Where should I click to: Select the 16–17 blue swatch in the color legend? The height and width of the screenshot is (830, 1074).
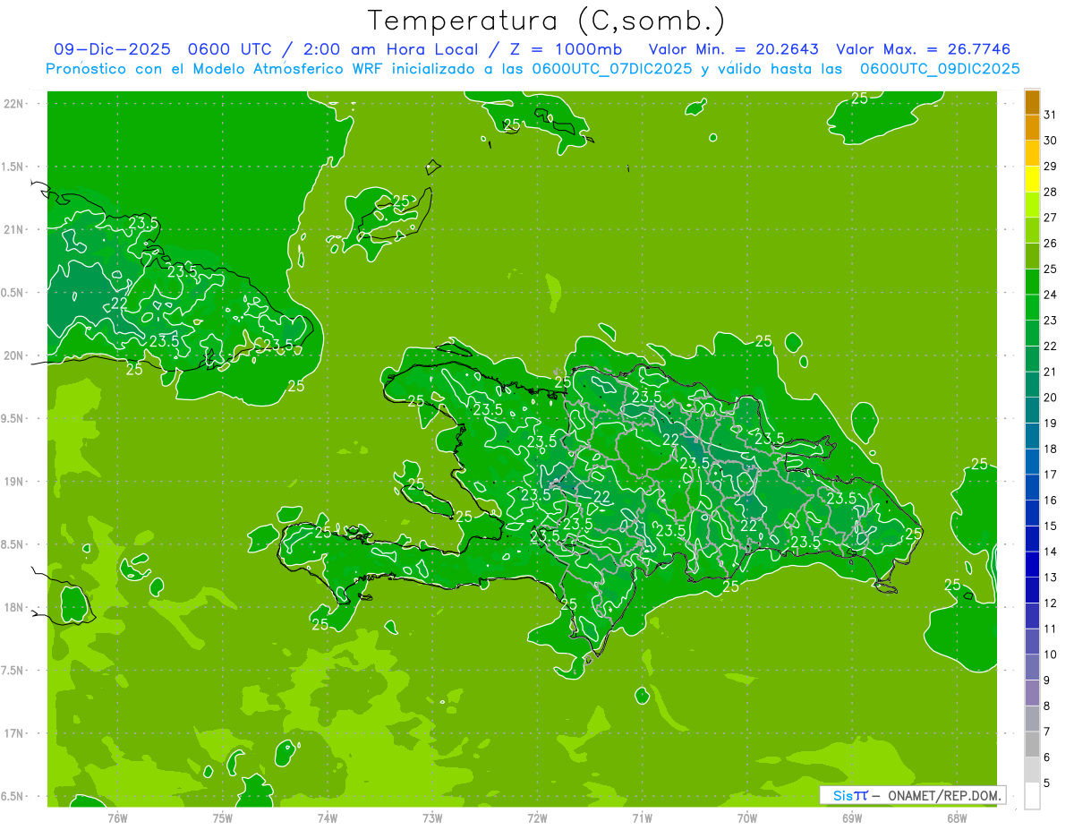coord(1032,488)
